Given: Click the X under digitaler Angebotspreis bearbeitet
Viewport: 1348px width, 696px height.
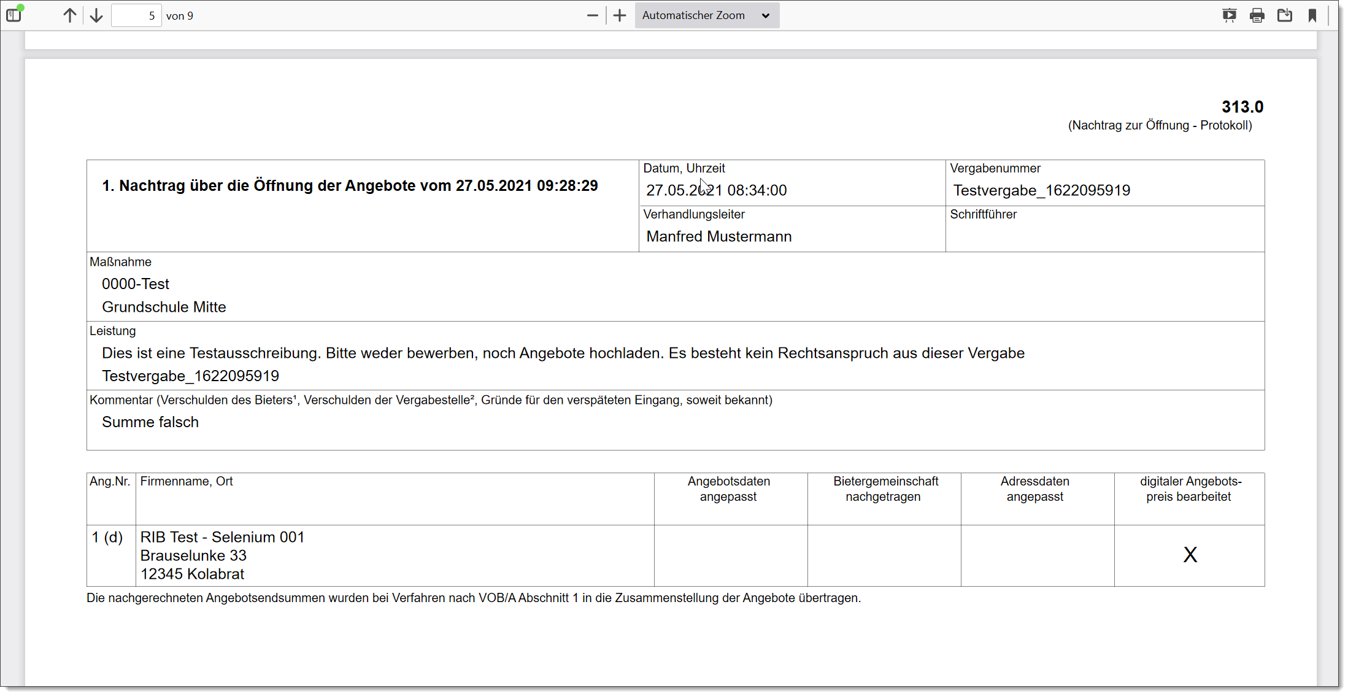Looking at the screenshot, I should click(x=1190, y=555).
